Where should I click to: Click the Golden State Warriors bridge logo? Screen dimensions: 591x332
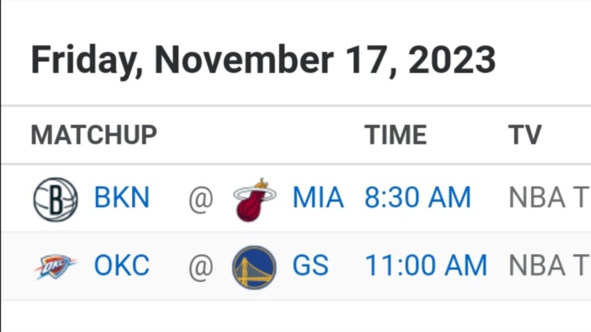(x=254, y=267)
